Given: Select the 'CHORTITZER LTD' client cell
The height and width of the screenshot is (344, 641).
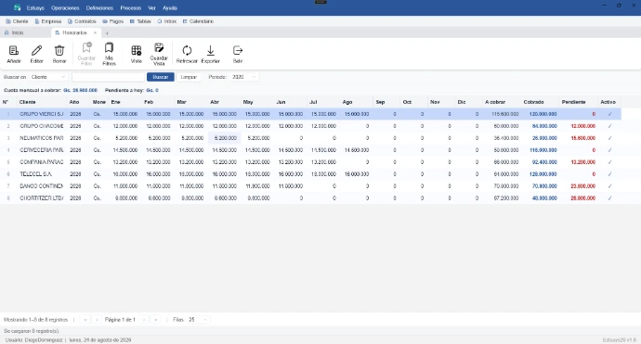Looking at the screenshot, I should pos(41,197).
